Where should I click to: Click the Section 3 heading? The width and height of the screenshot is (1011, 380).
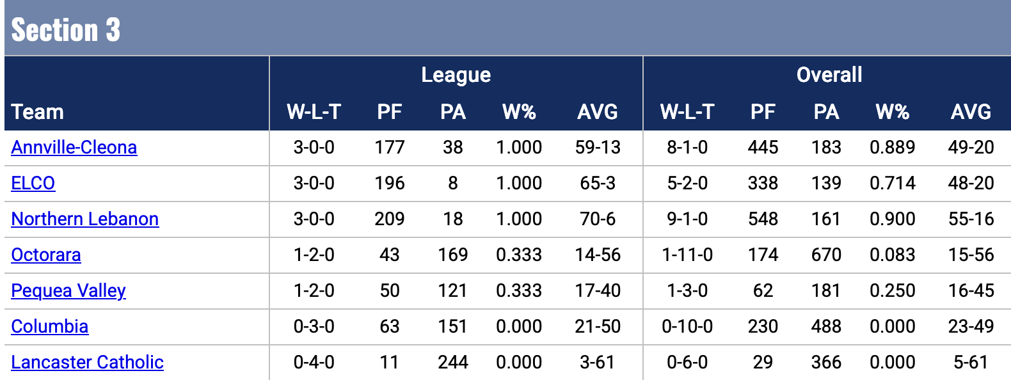(x=66, y=30)
